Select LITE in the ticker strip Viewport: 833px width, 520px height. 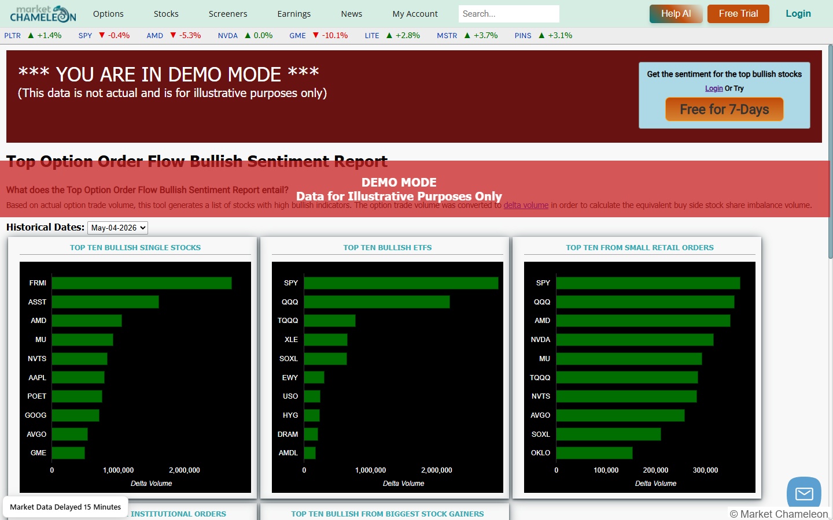tap(372, 35)
